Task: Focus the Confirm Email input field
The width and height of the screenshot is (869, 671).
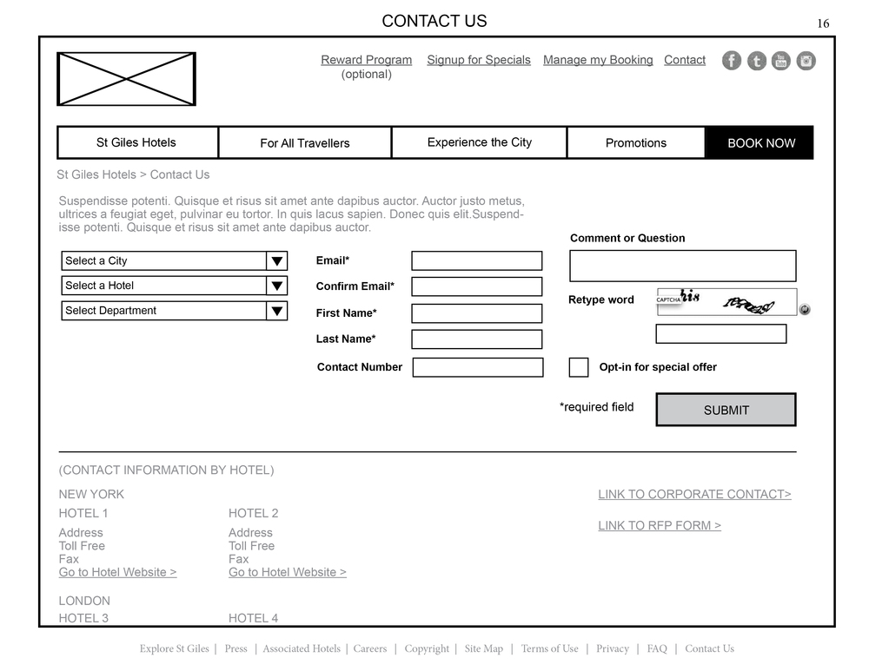Action: pyautogui.click(x=476, y=286)
